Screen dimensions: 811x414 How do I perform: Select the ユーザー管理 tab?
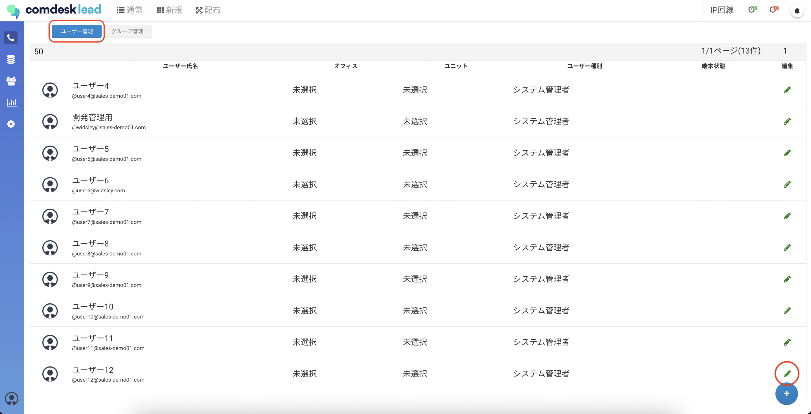click(x=77, y=32)
